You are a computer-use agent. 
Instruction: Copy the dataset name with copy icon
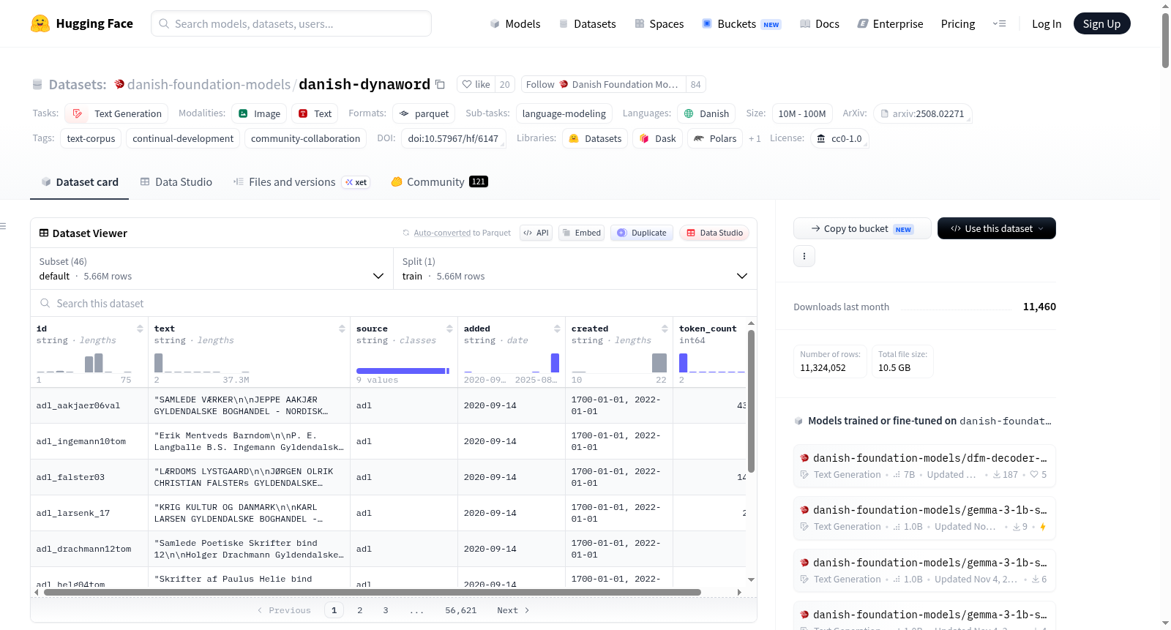(x=440, y=84)
